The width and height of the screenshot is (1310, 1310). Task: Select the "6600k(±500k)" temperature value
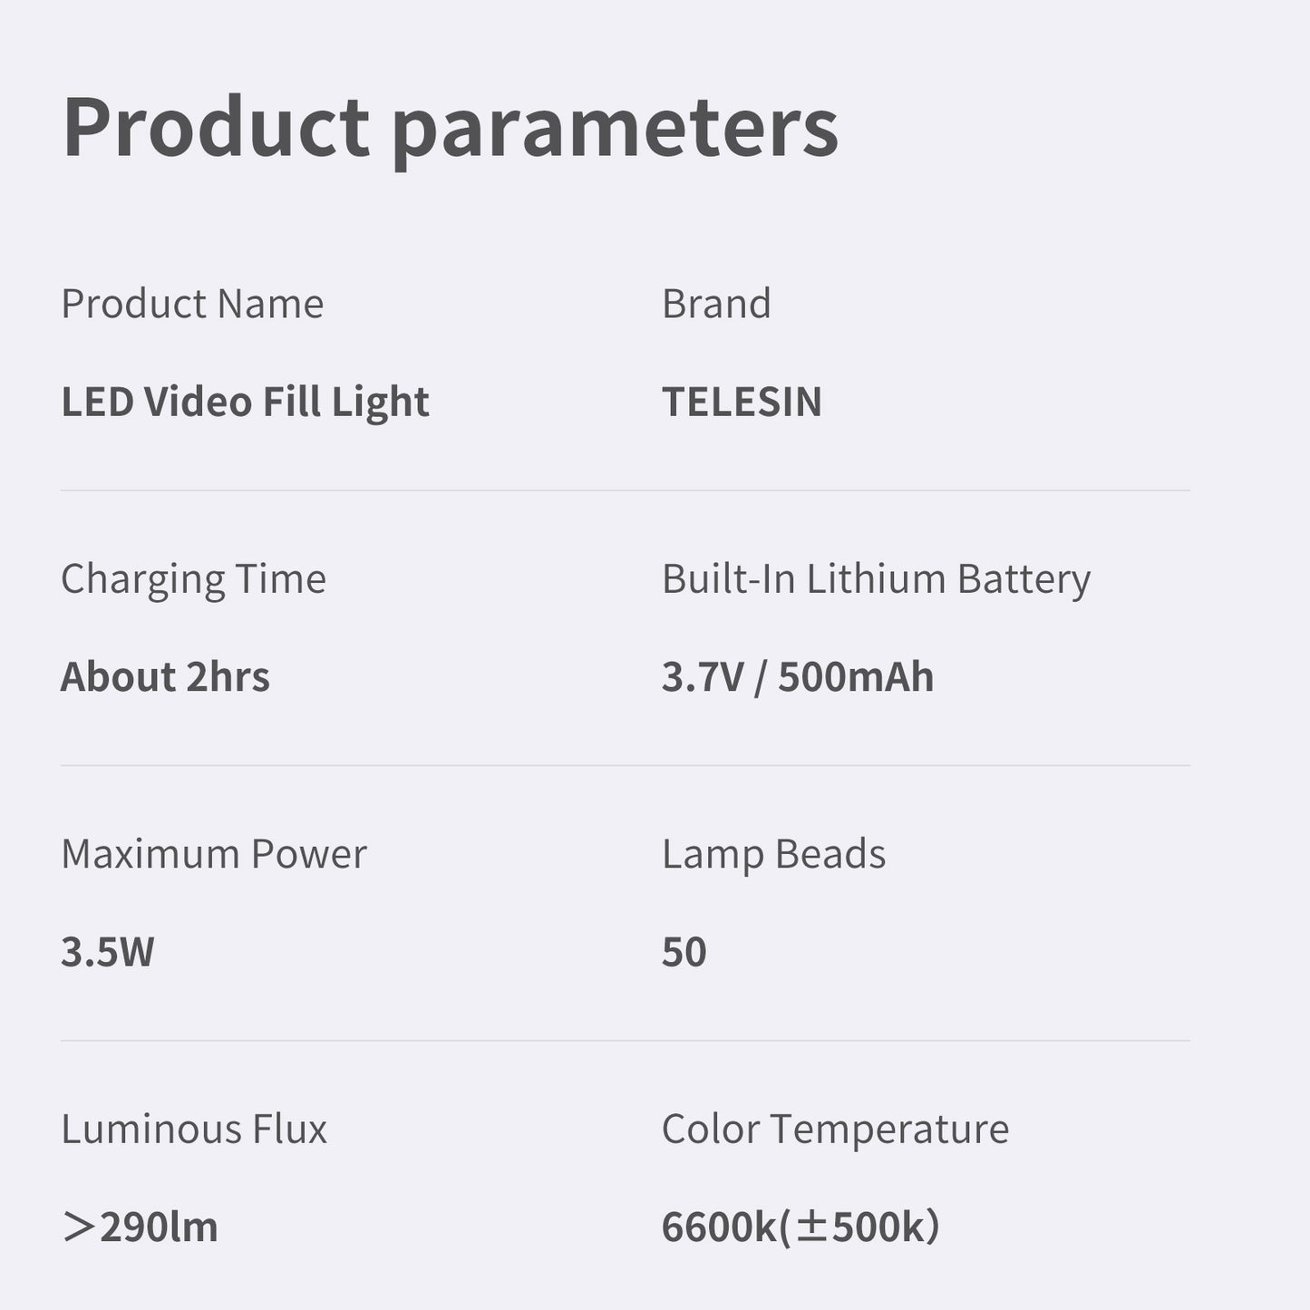pyautogui.click(x=801, y=1228)
